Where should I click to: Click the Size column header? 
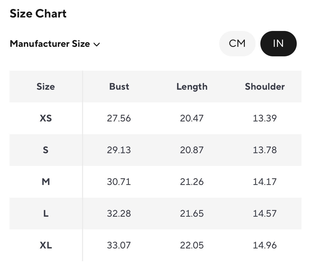(x=46, y=87)
